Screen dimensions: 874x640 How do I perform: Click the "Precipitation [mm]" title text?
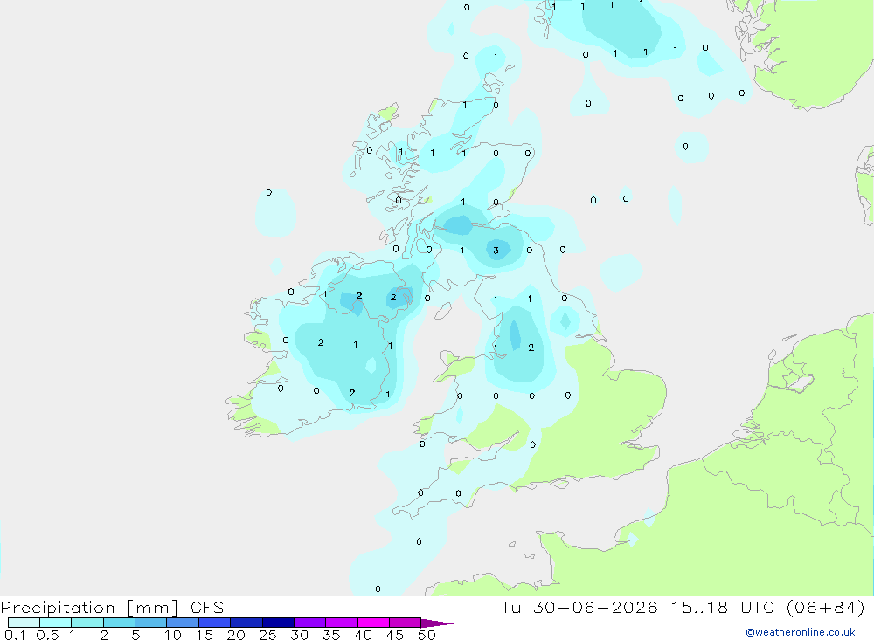pos(89,608)
